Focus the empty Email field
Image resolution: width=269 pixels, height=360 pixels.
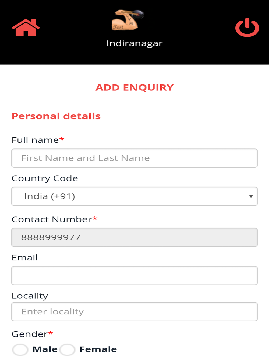[134, 276]
